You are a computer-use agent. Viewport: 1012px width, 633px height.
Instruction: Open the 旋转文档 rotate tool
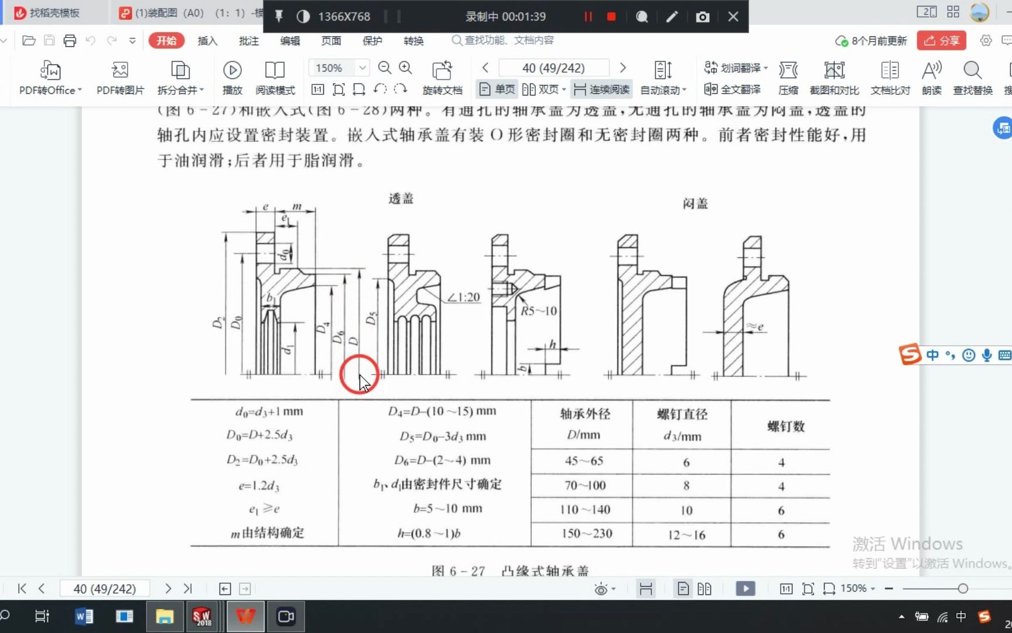[x=443, y=77]
